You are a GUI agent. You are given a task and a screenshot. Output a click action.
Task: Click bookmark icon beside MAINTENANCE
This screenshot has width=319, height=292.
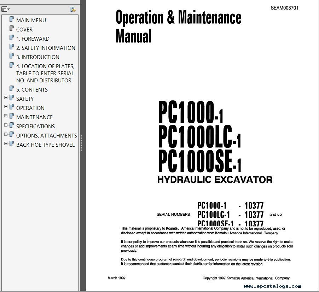pos(12,116)
